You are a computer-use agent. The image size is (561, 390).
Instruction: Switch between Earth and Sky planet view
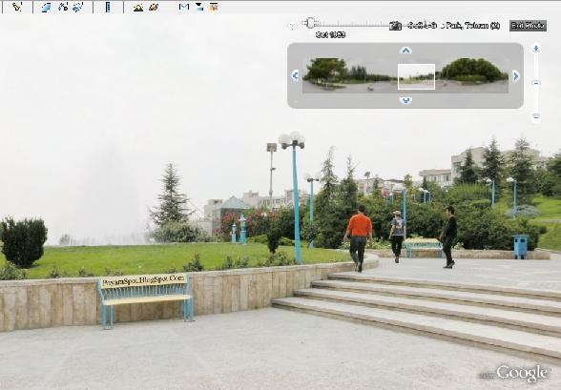pos(154,7)
